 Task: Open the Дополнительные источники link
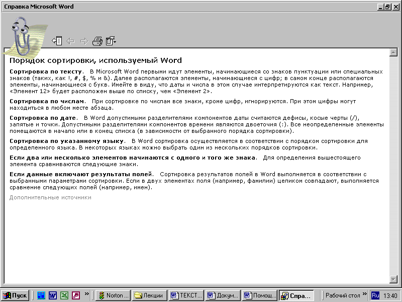[x=50, y=197]
